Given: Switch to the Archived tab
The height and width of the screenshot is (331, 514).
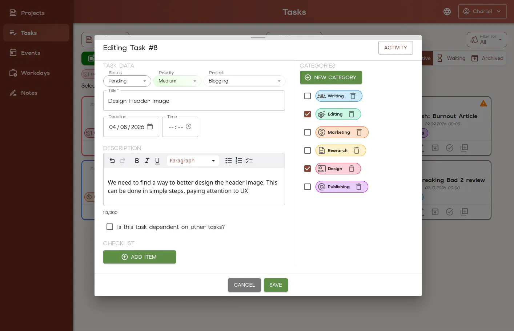Looking at the screenshot, I should coord(487,58).
